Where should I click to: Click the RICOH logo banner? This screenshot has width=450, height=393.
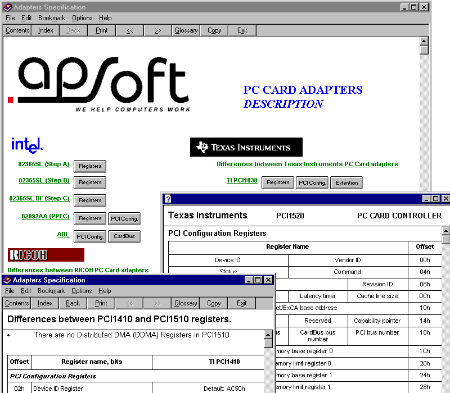pyautogui.click(x=46, y=255)
